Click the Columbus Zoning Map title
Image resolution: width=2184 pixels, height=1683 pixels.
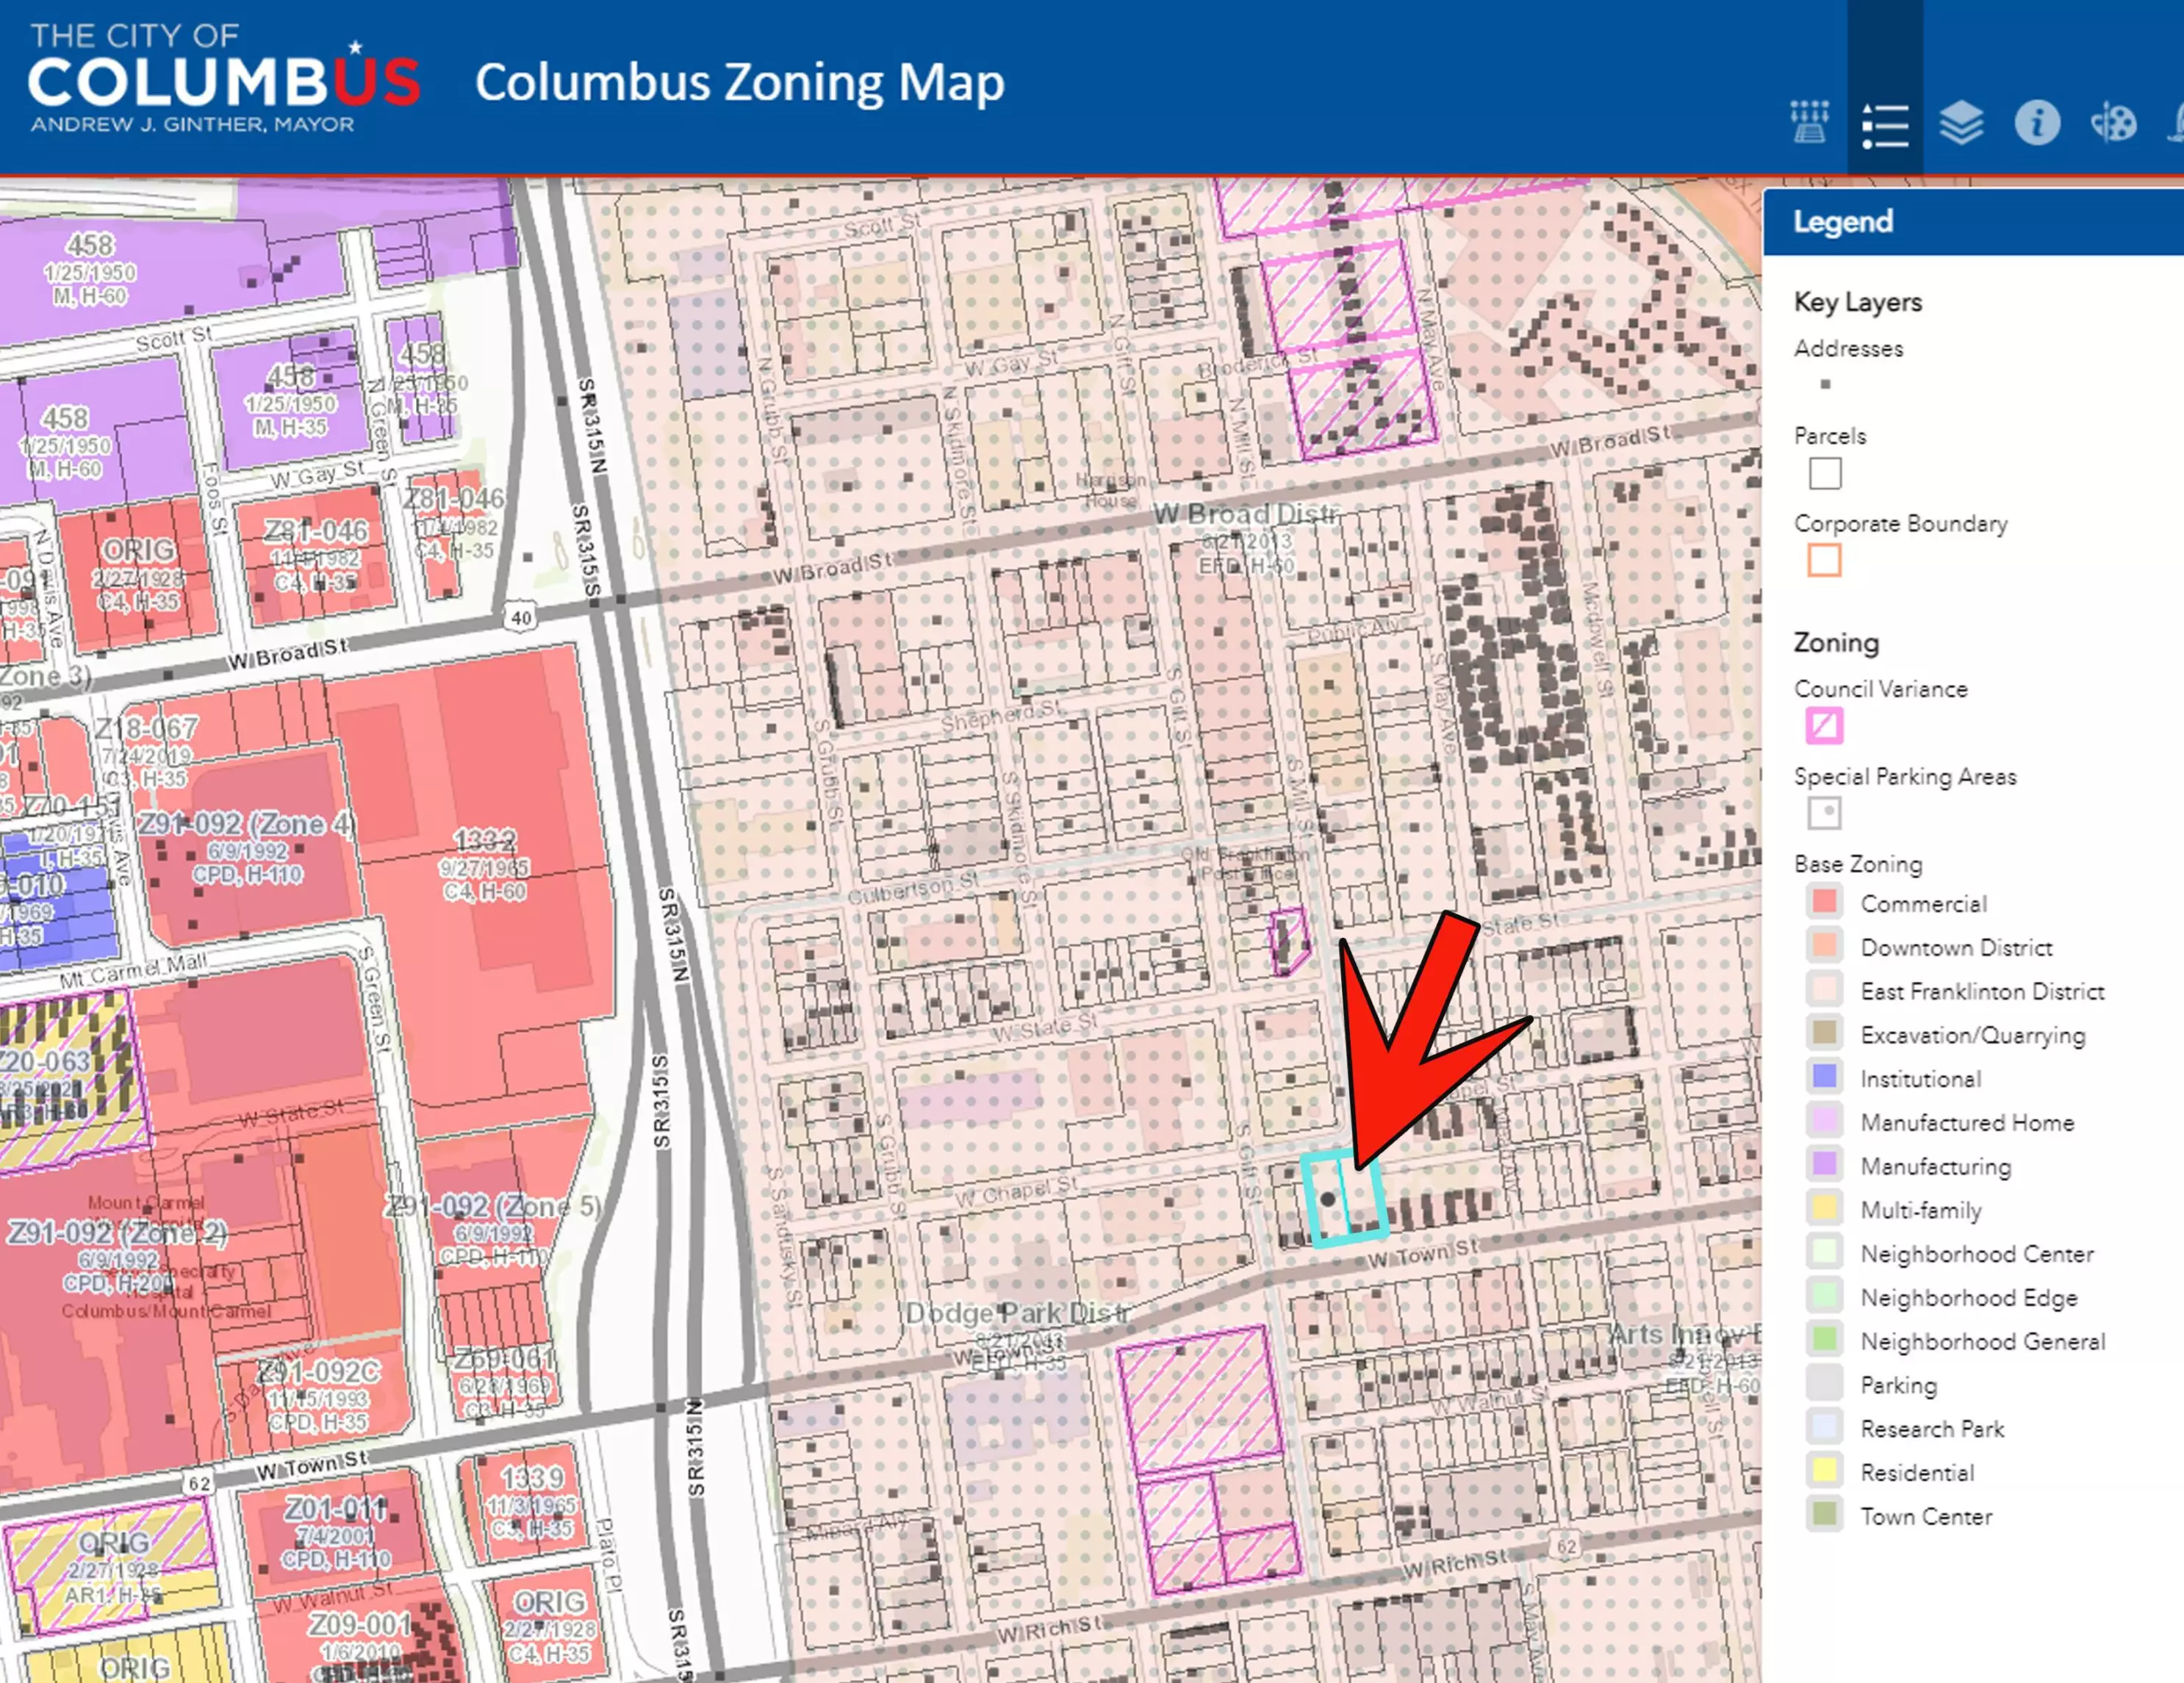739,82
